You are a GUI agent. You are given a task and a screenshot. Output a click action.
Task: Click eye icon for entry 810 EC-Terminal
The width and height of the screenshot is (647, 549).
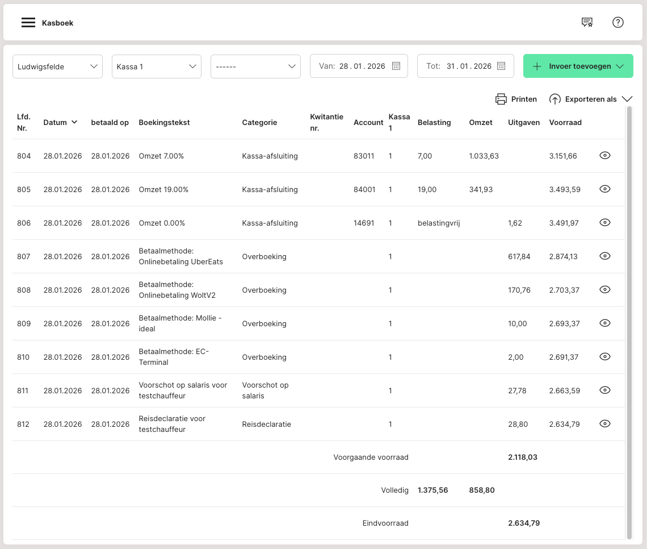[x=605, y=357]
